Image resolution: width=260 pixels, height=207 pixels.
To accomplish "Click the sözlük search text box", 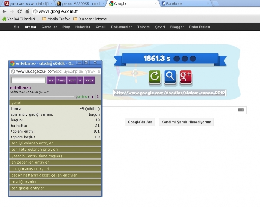I will (x=28, y=80).
